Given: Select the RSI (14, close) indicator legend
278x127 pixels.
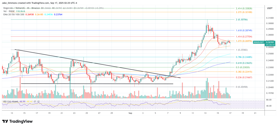Looking at the screenshot, I should (11, 101).
